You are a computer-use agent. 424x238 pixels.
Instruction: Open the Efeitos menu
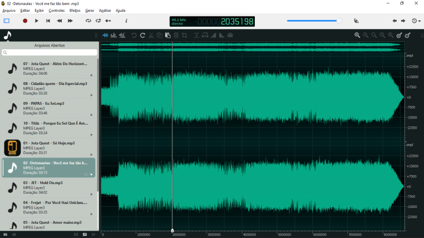75,11
